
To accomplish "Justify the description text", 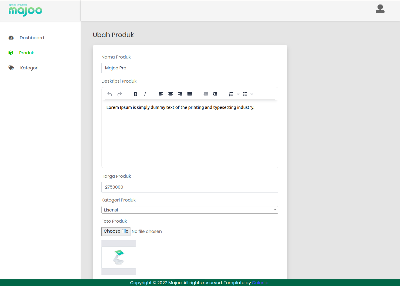I will (190, 94).
